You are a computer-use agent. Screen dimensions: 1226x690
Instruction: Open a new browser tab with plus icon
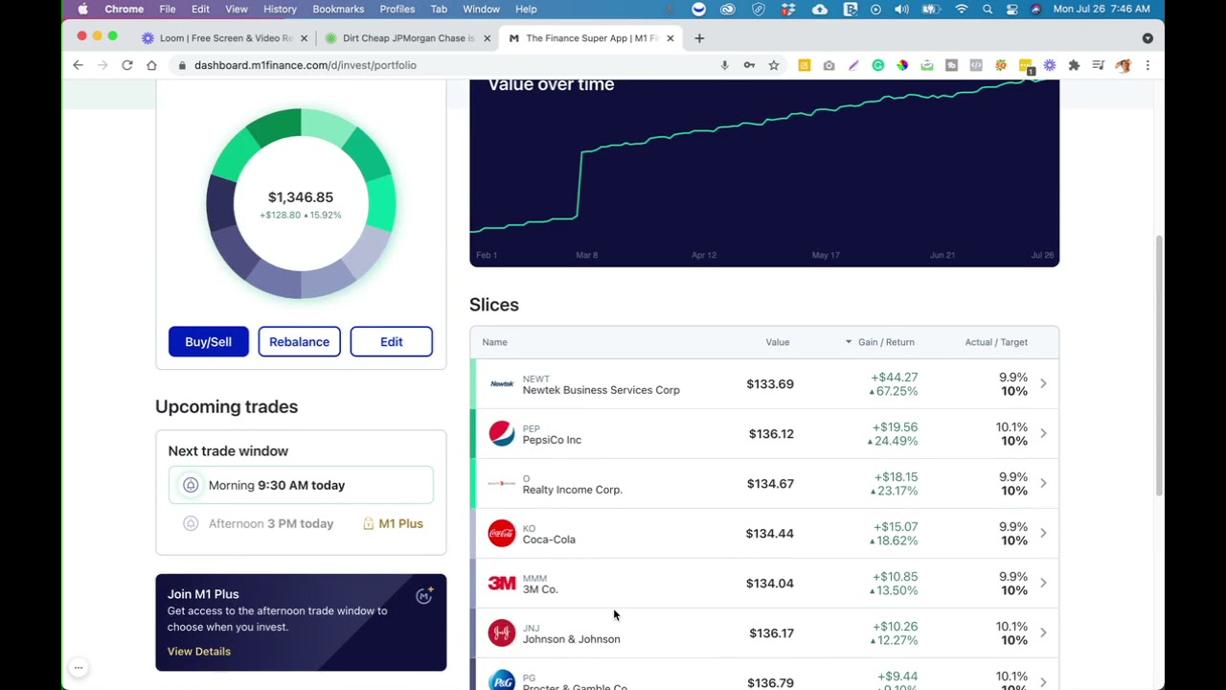(699, 38)
